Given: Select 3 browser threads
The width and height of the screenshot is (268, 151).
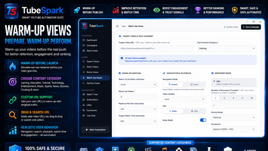Looking at the screenshot, I should click(233, 98).
